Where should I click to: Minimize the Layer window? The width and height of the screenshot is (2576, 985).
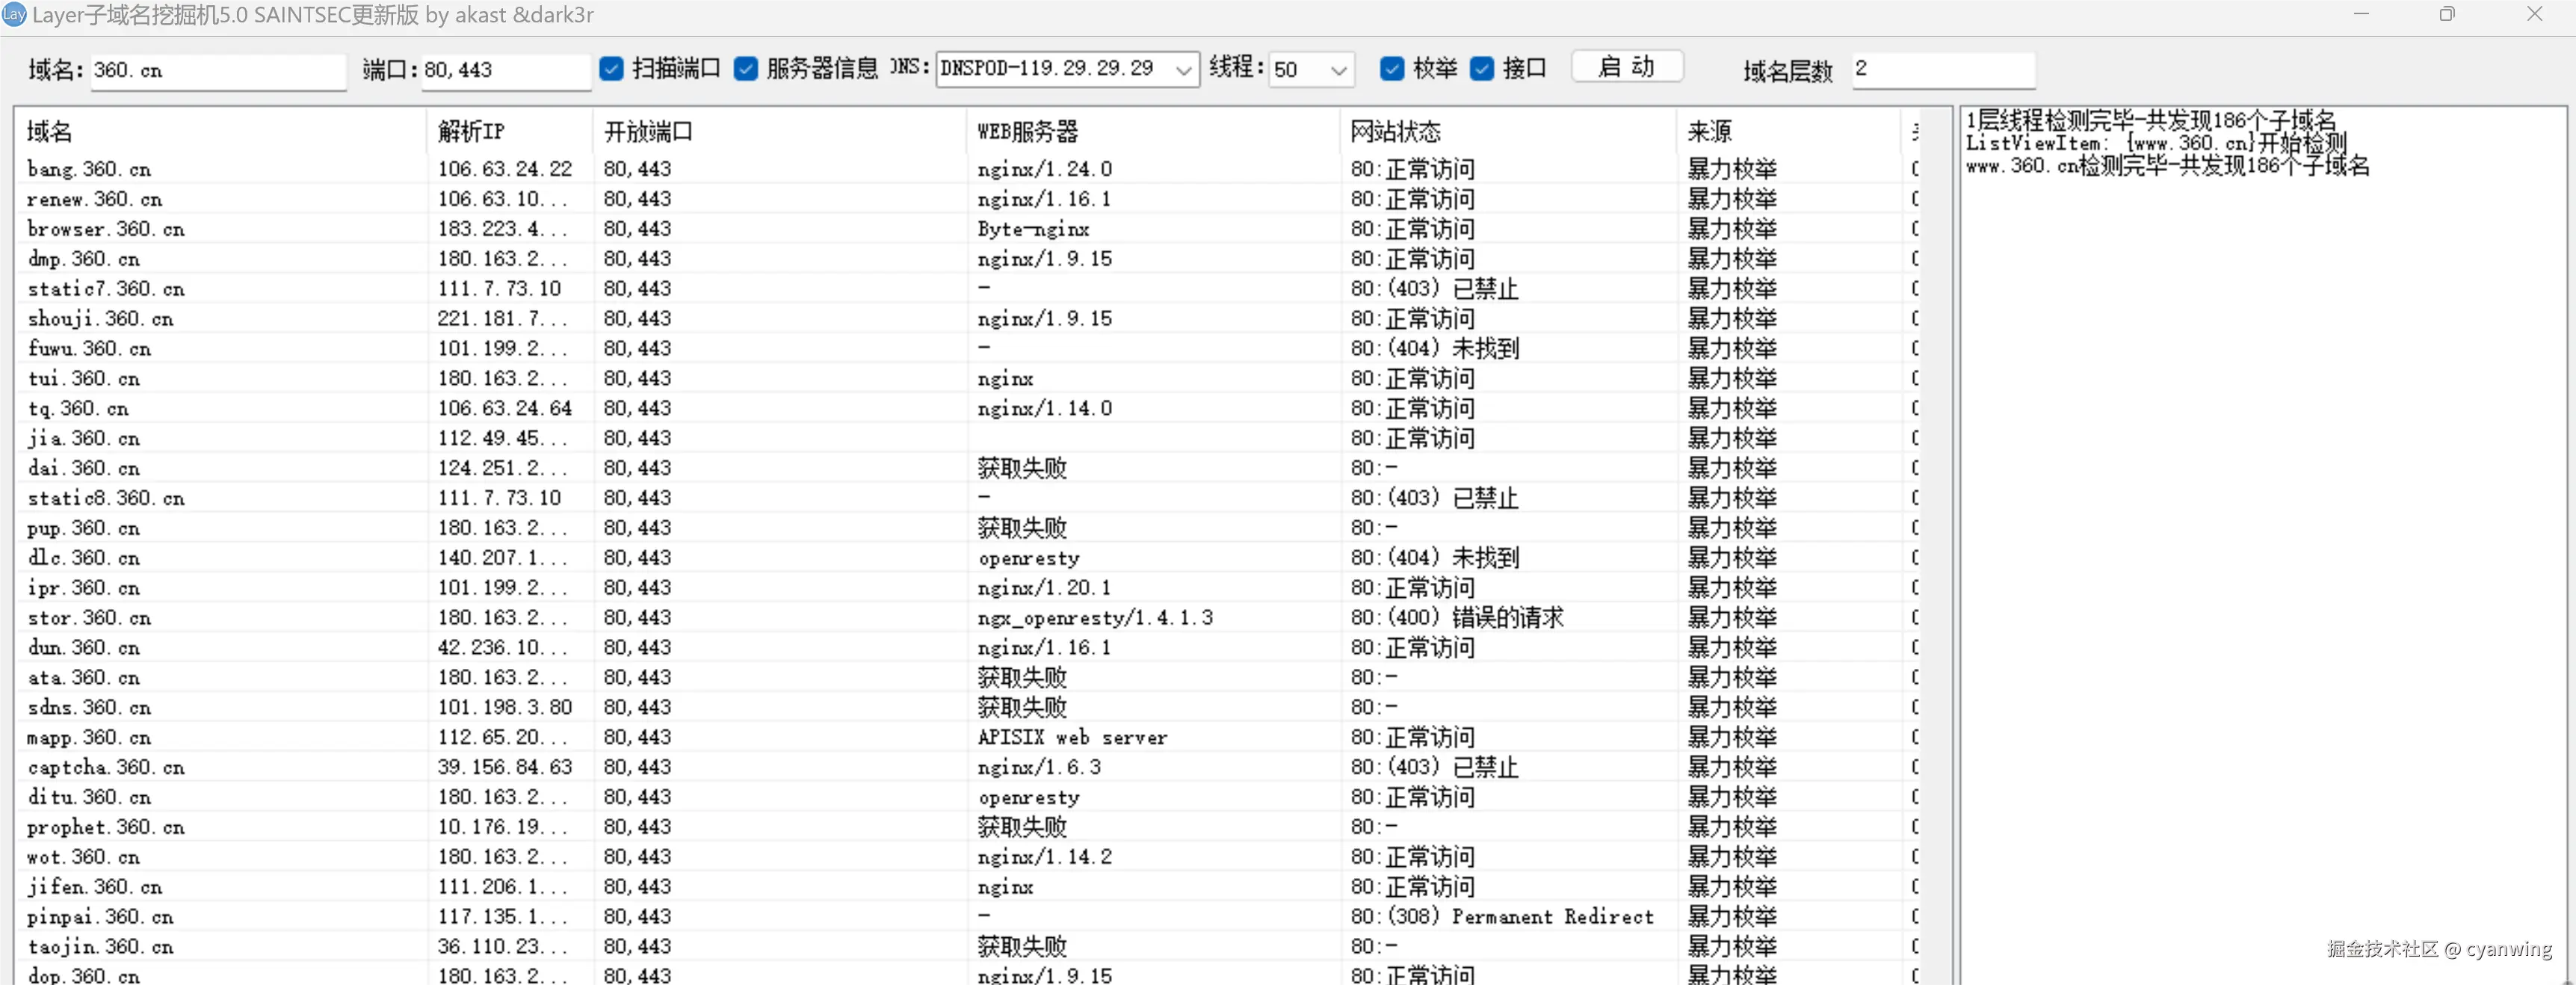click(2361, 14)
